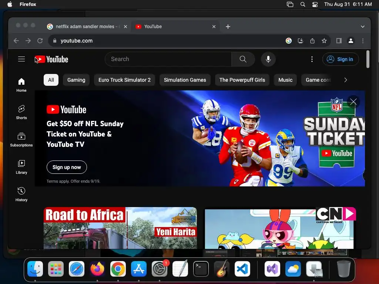Open Control Center in menu bar

[315, 4]
